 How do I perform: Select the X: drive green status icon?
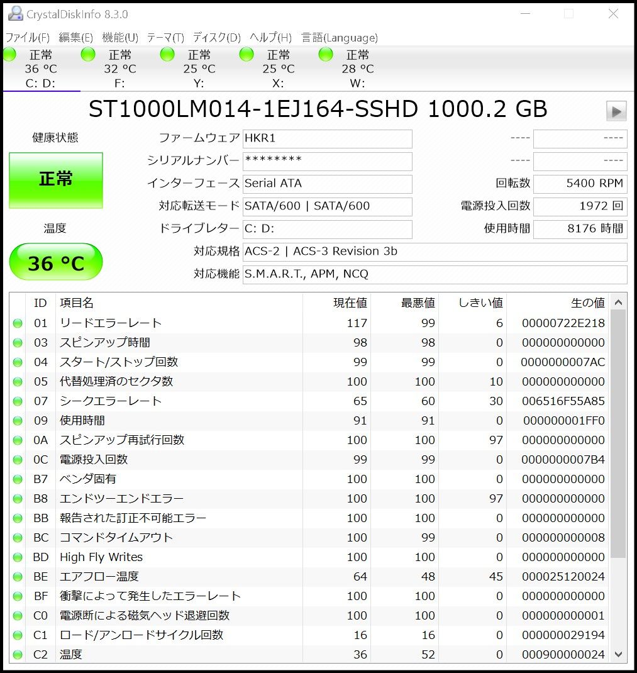(246, 55)
